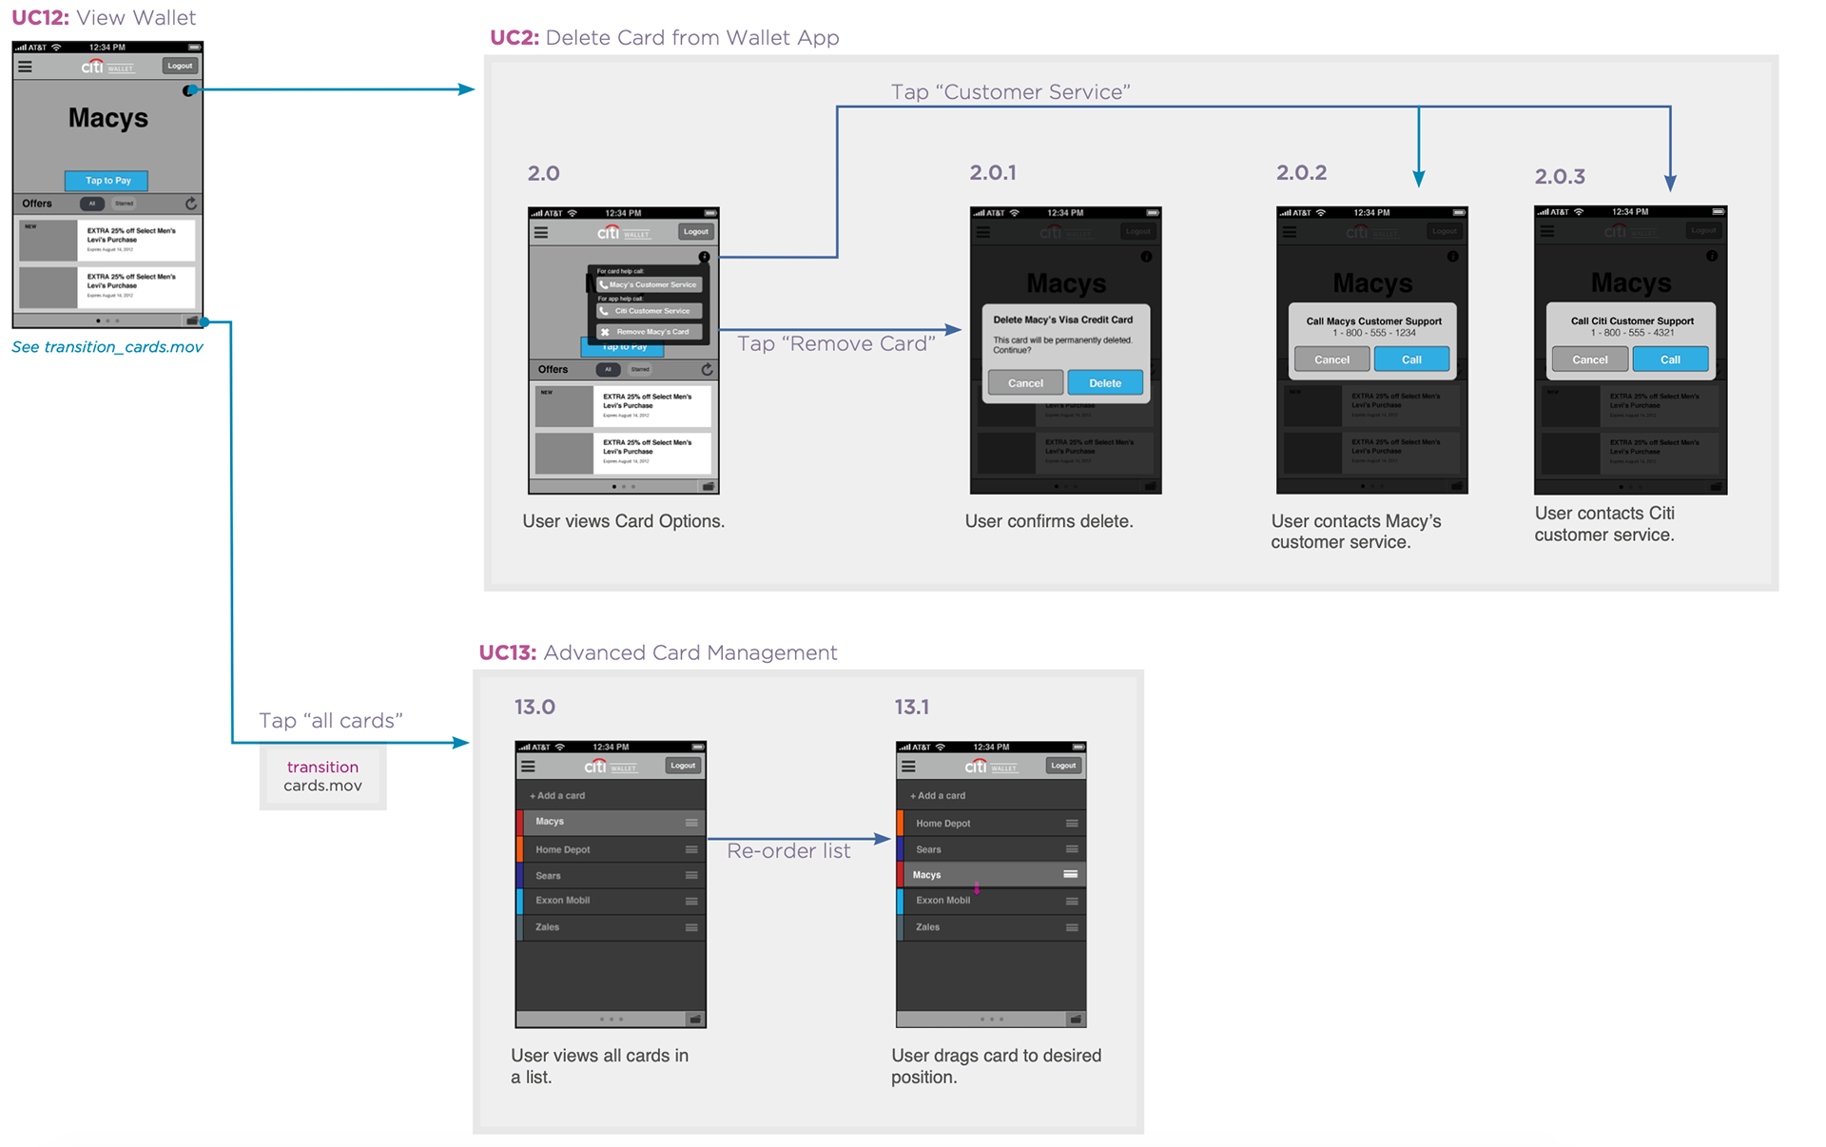
Task: Select Starred offers filter in screen 2.0
Action: [640, 369]
